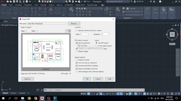Expand the Properties panel flyout
Viewport: 181px width, 101px height.
(128, 18)
